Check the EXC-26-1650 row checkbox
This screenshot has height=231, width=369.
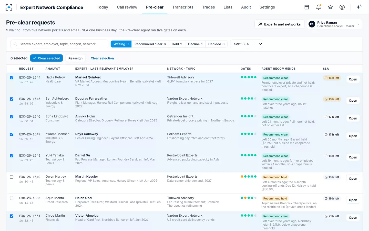pos(12,198)
